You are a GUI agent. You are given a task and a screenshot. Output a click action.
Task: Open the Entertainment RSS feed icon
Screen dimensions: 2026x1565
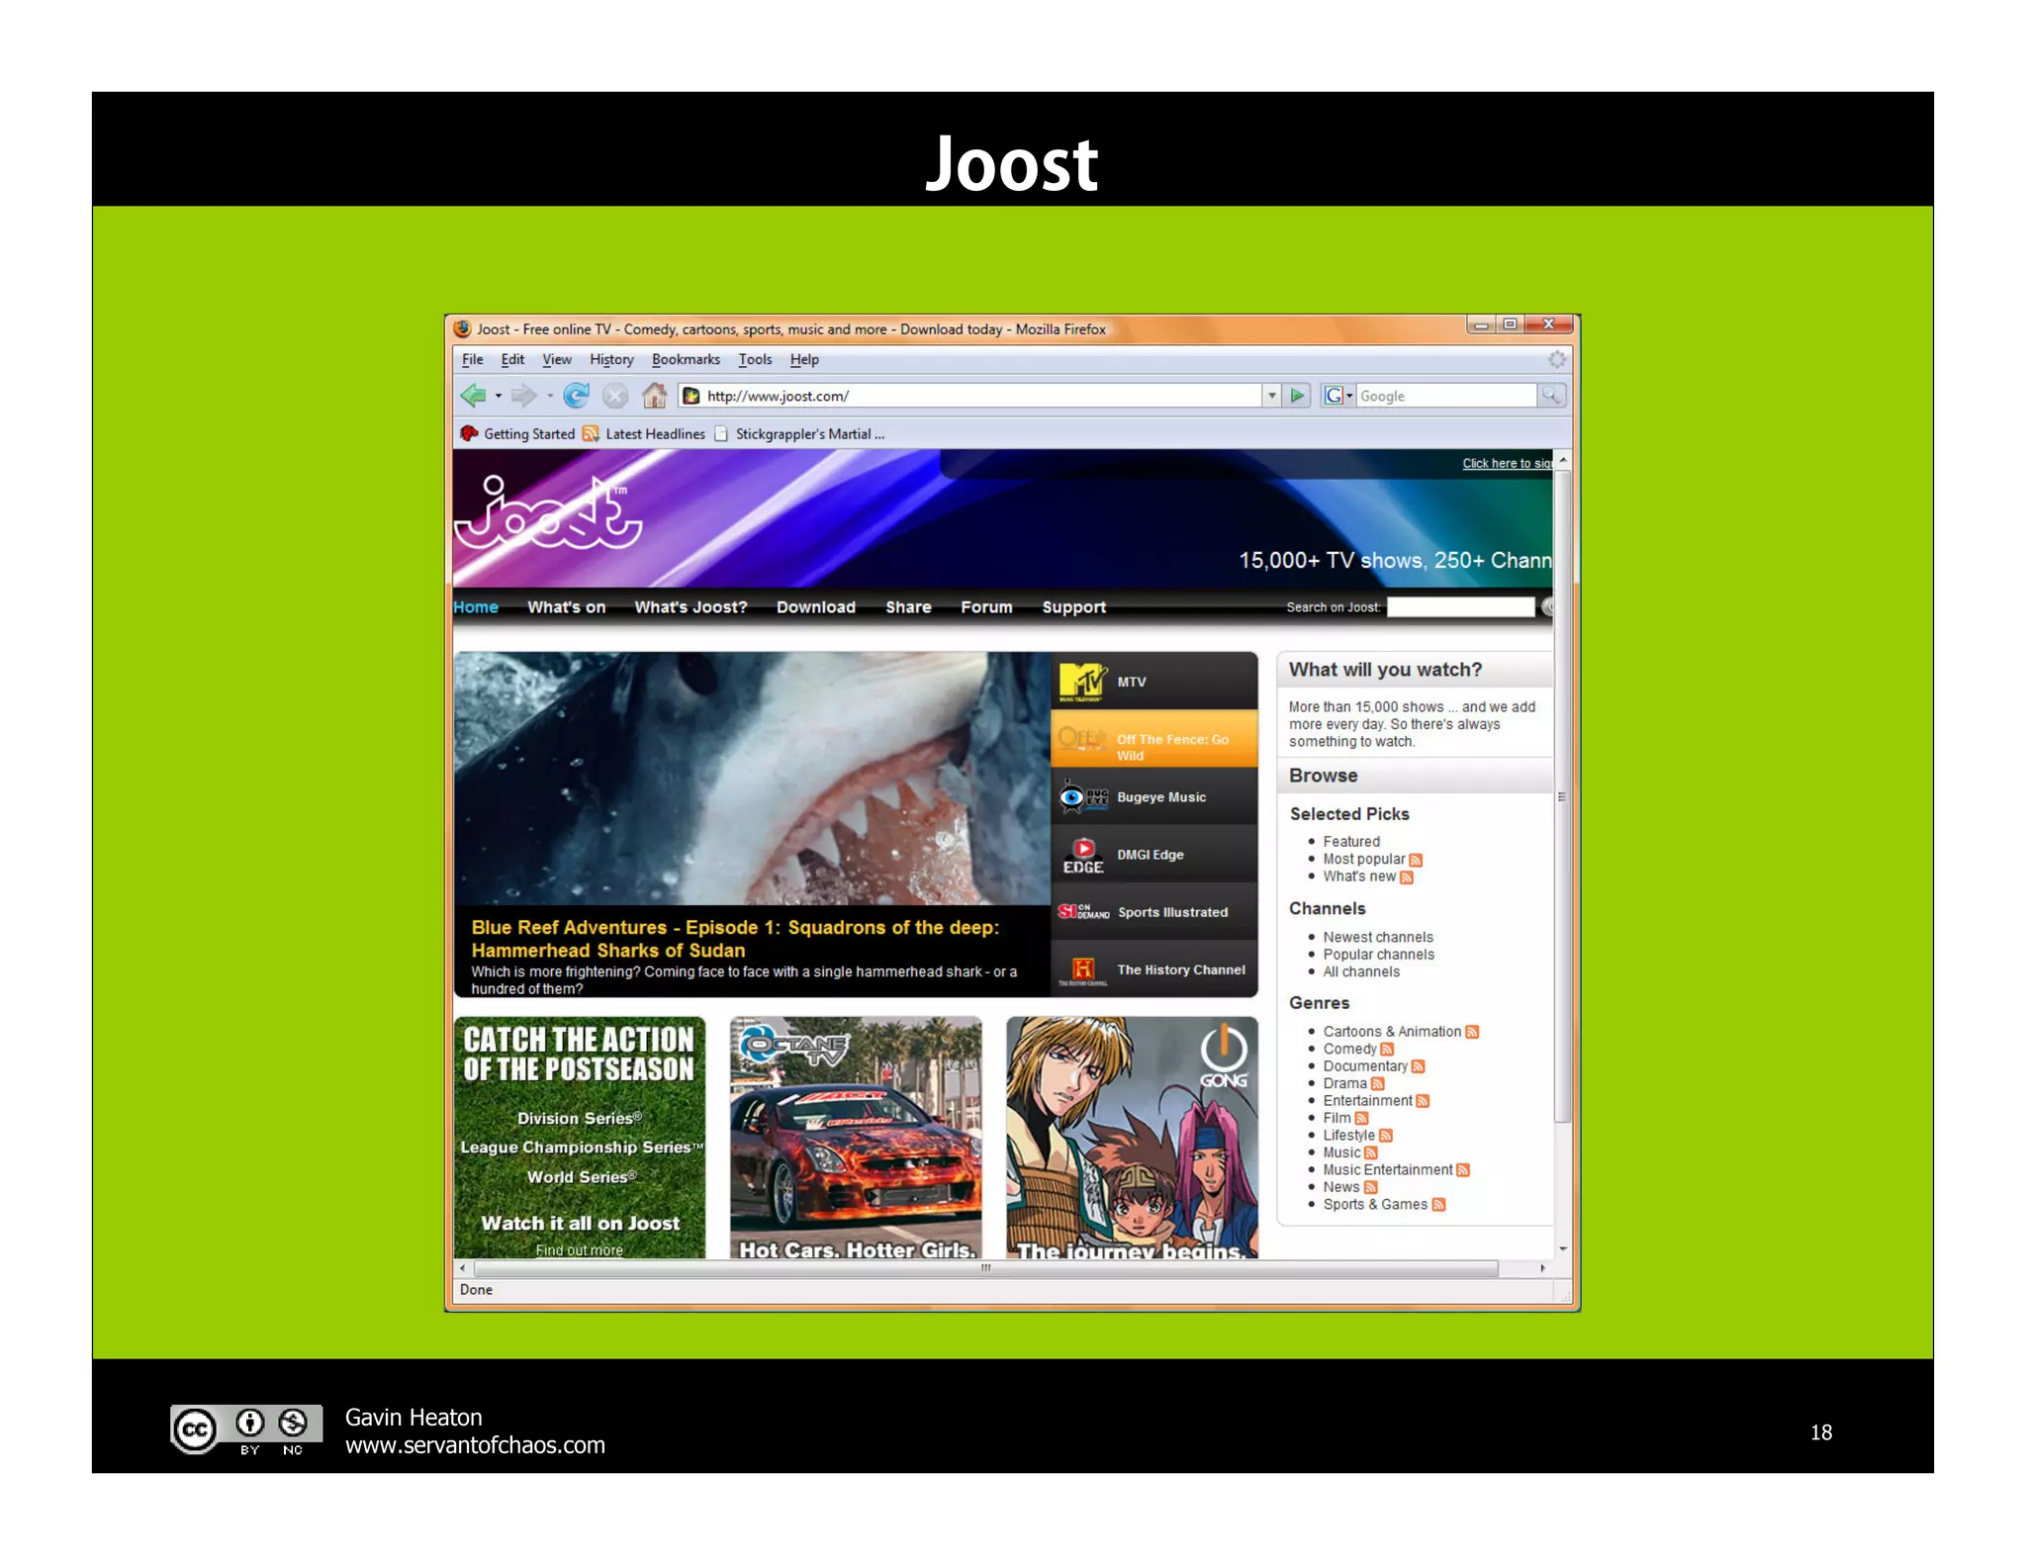pos(1423,1101)
